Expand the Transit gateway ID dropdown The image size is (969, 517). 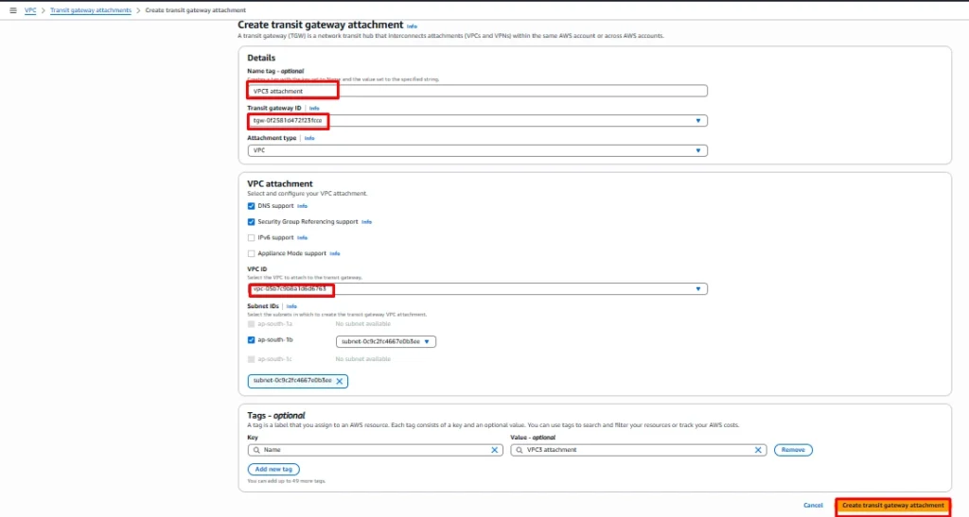click(698, 121)
